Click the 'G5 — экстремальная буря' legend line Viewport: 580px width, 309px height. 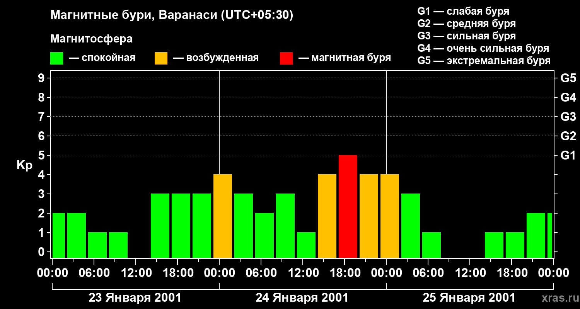[x=484, y=61]
